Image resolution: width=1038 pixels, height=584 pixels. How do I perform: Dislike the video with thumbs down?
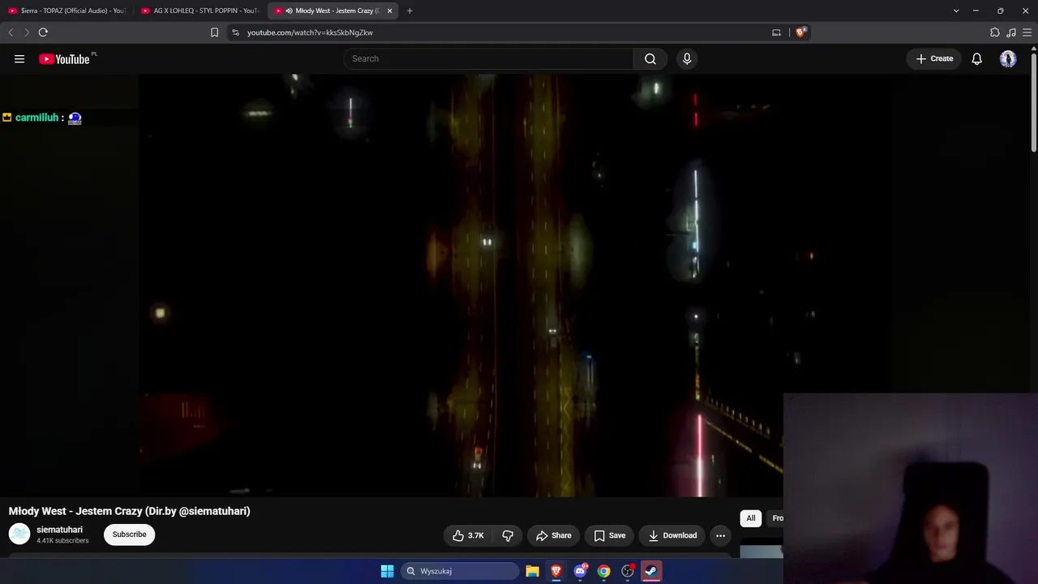(508, 535)
